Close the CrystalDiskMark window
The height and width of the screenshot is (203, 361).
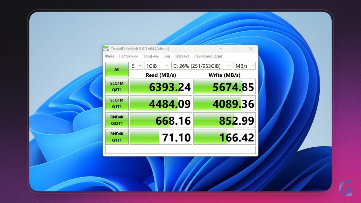(251, 49)
